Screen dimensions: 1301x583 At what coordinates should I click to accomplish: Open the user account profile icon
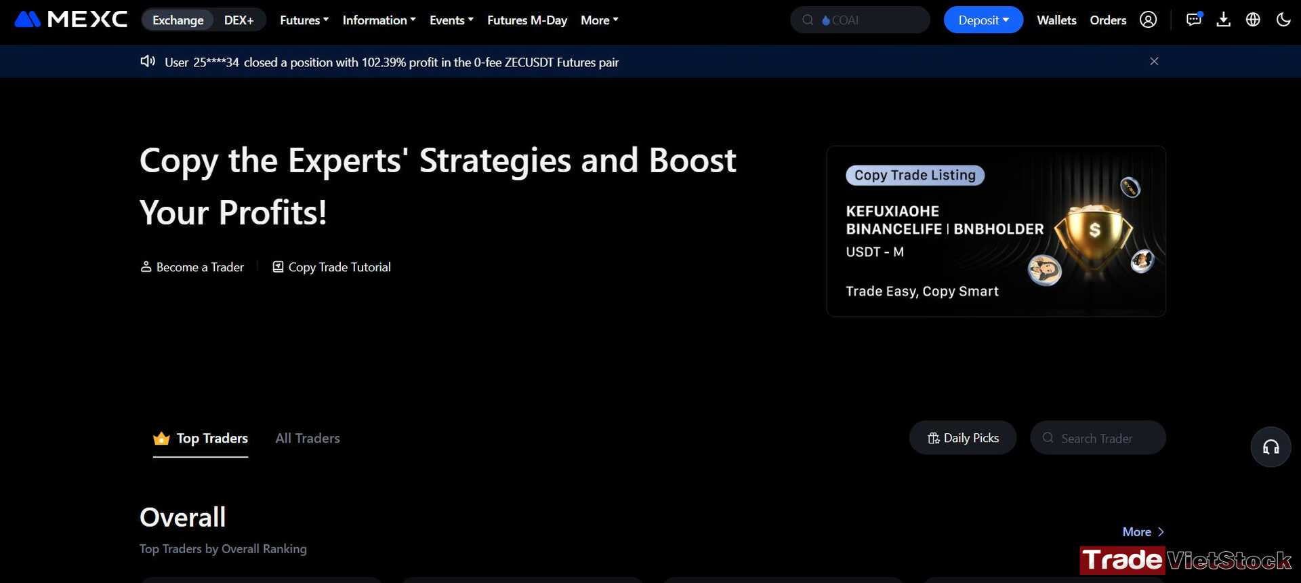[1148, 20]
